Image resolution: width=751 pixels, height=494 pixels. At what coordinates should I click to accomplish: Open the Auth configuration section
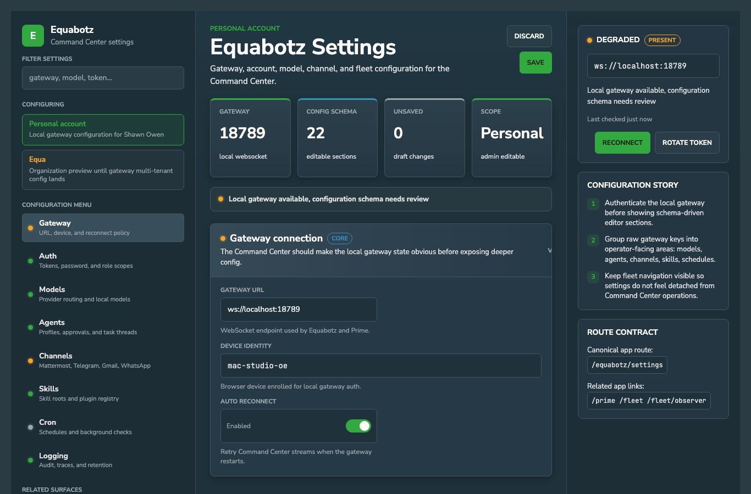pyautogui.click(x=103, y=261)
